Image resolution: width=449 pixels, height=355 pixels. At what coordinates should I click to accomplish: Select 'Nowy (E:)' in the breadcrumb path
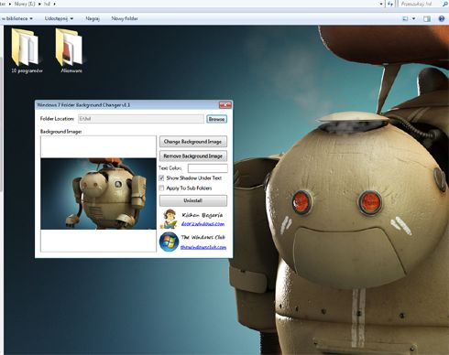tap(25, 4)
